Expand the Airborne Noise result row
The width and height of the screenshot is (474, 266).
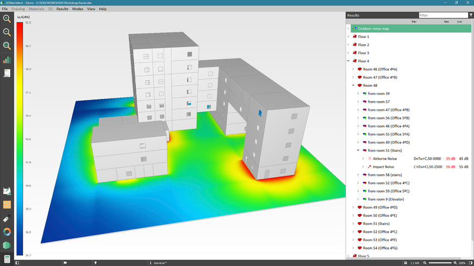click(x=363, y=159)
